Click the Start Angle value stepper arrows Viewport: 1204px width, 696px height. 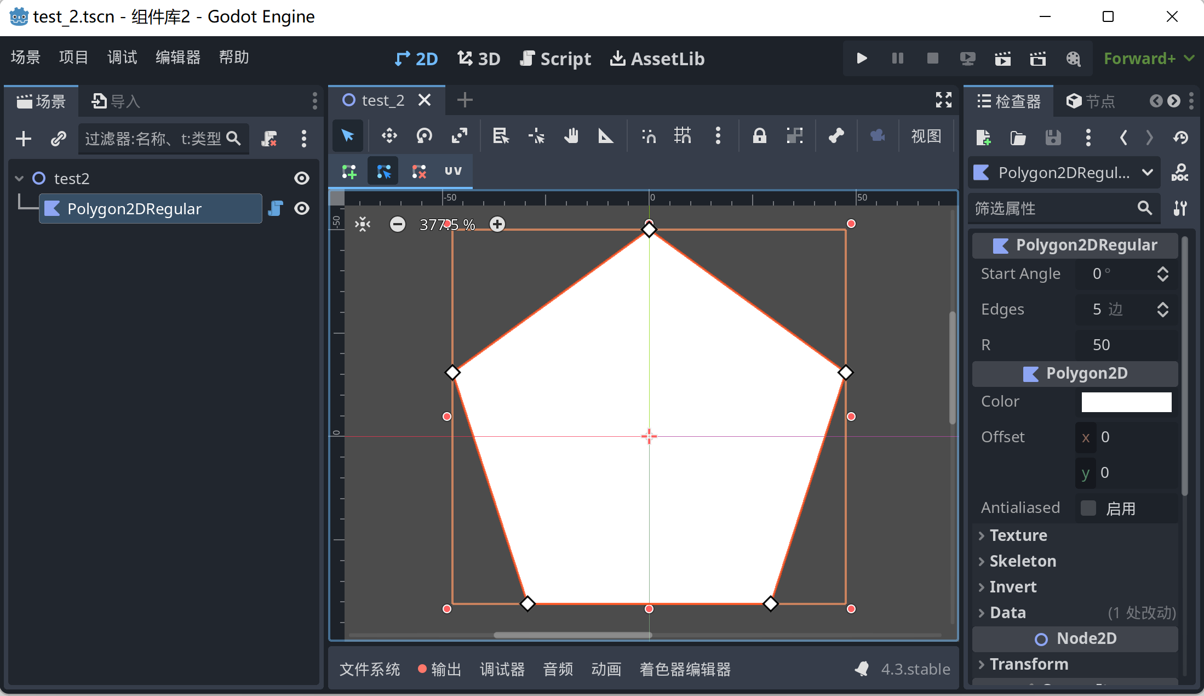pos(1162,273)
